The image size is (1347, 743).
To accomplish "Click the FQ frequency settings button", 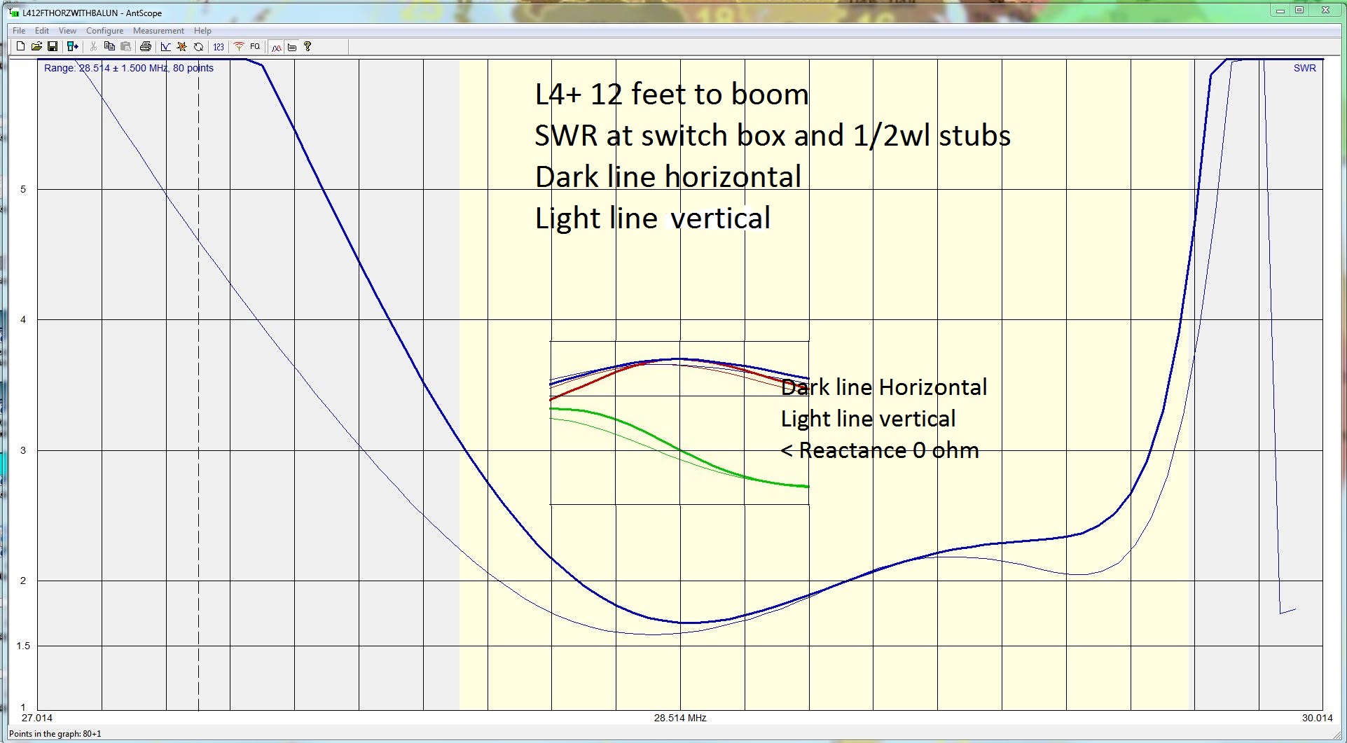I will tap(255, 47).
